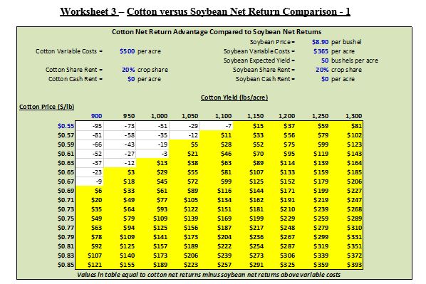Click the $393 cell in the $0.85 row

pyautogui.click(x=354, y=265)
